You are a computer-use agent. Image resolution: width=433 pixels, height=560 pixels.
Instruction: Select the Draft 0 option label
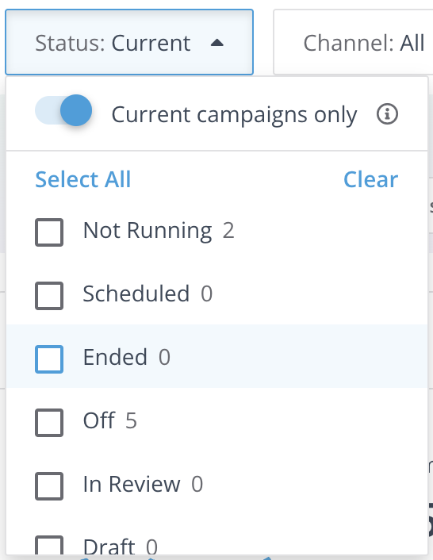pos(120,547)
